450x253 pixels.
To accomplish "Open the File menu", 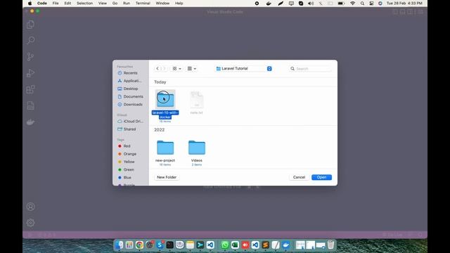I will click(56, 3).
